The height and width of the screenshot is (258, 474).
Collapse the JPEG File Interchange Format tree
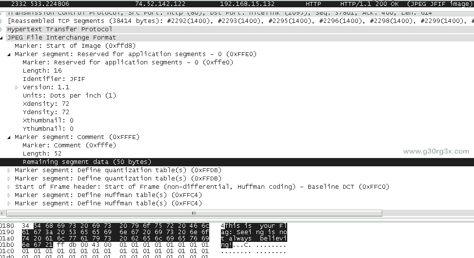point(3,38)
